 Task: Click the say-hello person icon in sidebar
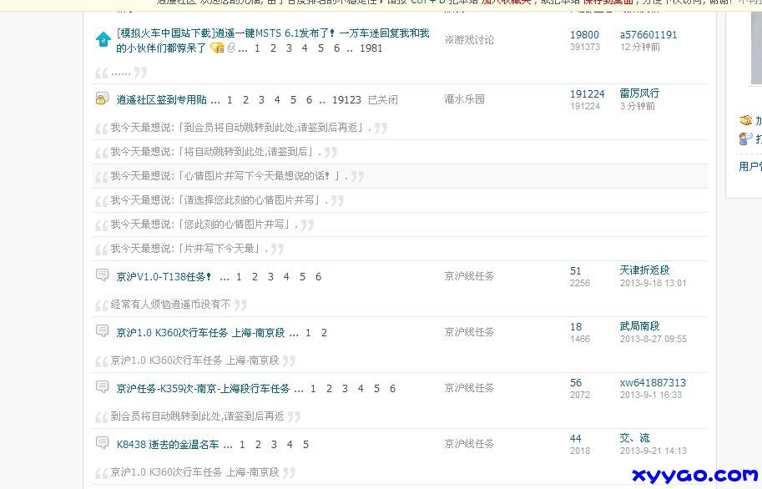pyautogui.click(x=746, y=139)
